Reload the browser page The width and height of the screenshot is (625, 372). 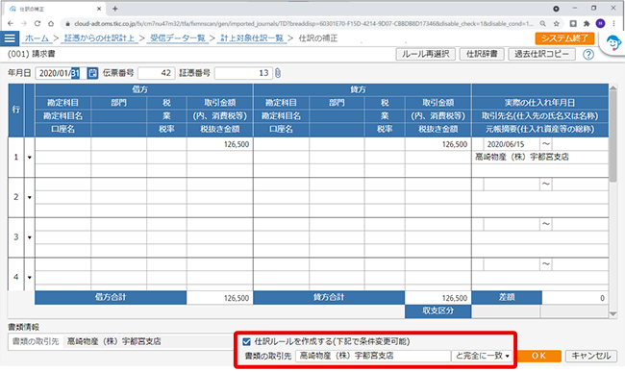37,23
